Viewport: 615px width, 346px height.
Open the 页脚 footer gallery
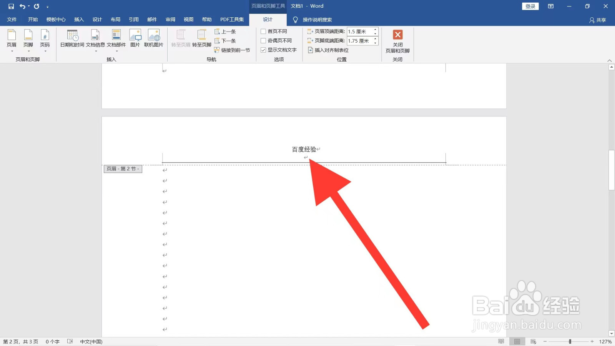[28, 40]
